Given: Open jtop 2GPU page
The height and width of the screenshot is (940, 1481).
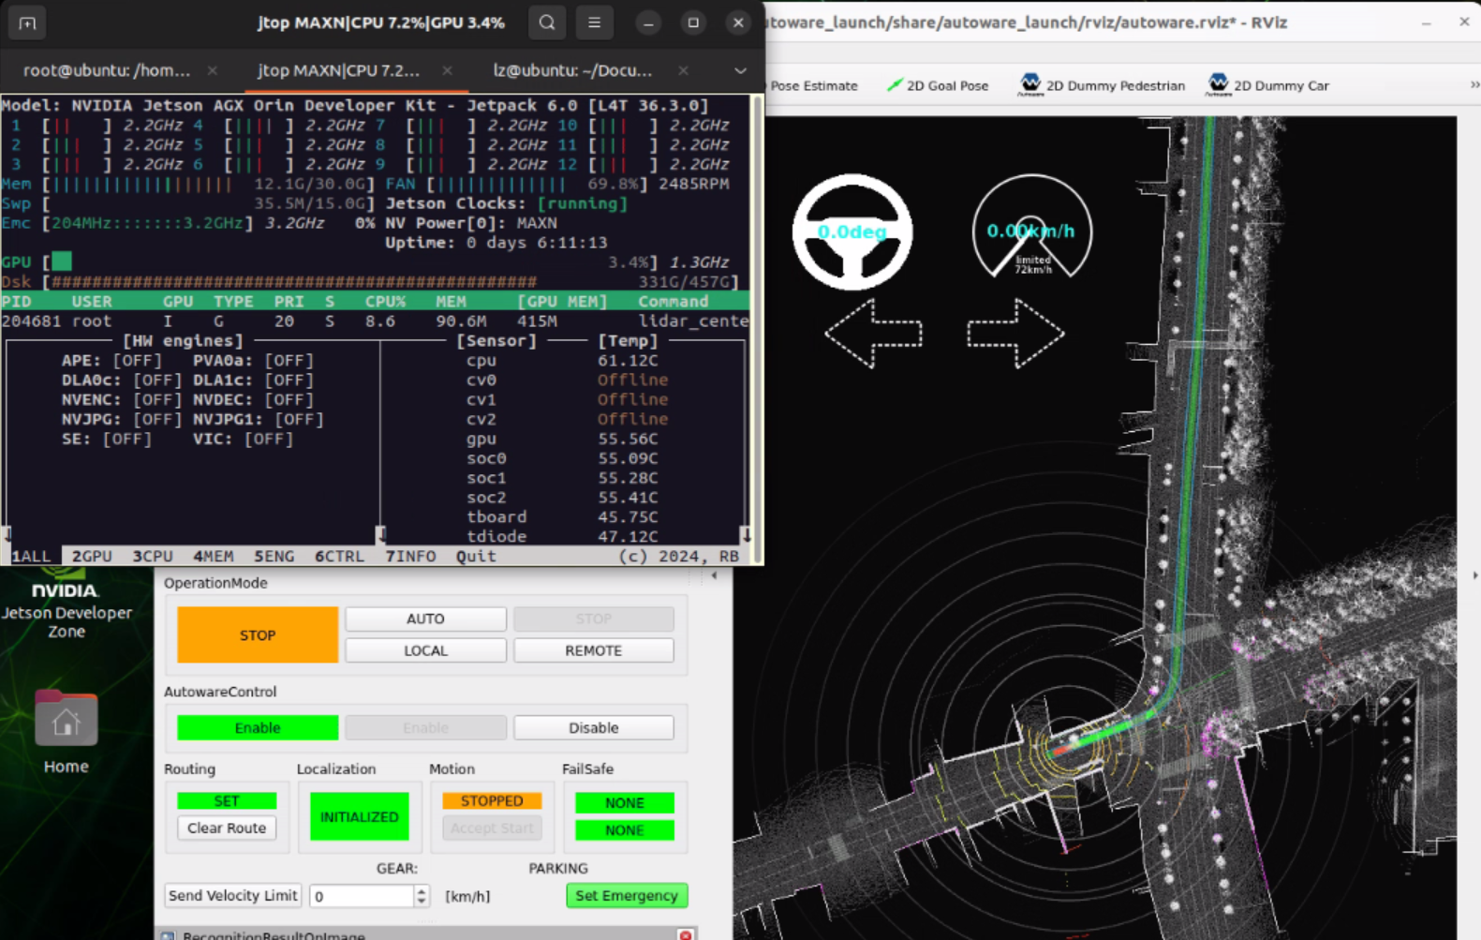Looking at the screenshot, I should tap(92, 556).
